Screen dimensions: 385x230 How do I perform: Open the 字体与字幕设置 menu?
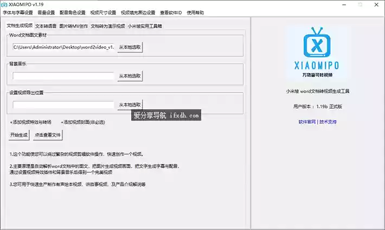click(x=18, y=12)
